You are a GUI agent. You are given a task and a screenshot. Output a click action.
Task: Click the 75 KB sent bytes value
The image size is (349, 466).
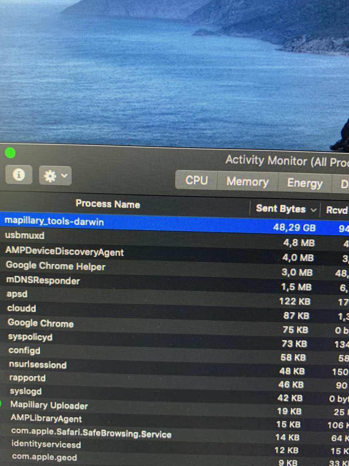pos(296,330)
